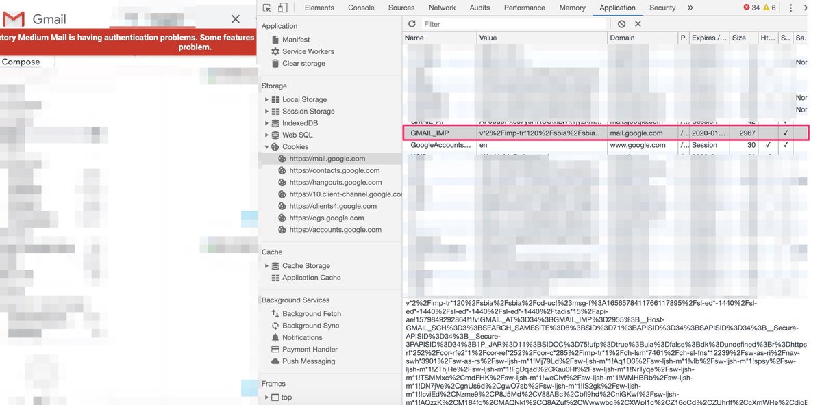This screenshot has width=822, height=405.
Task: Click the yellow warning count badge
Action: [770, 8]
